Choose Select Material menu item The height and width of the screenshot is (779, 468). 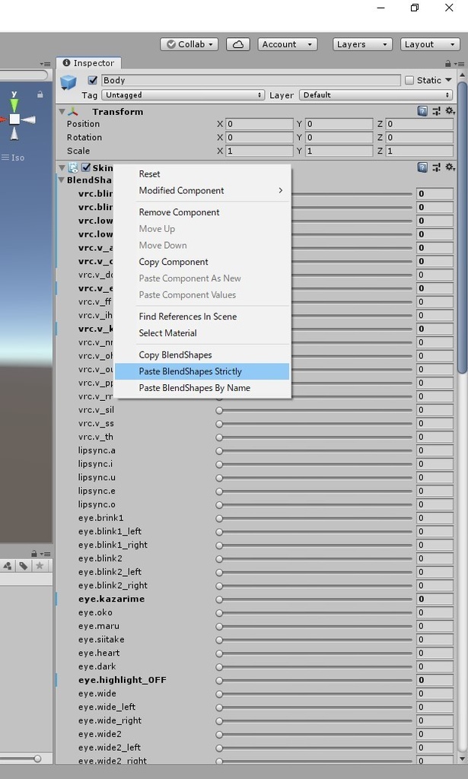pyautogui.click(x=202, y=333)
